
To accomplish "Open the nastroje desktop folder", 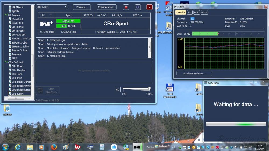I will point(7,110).
